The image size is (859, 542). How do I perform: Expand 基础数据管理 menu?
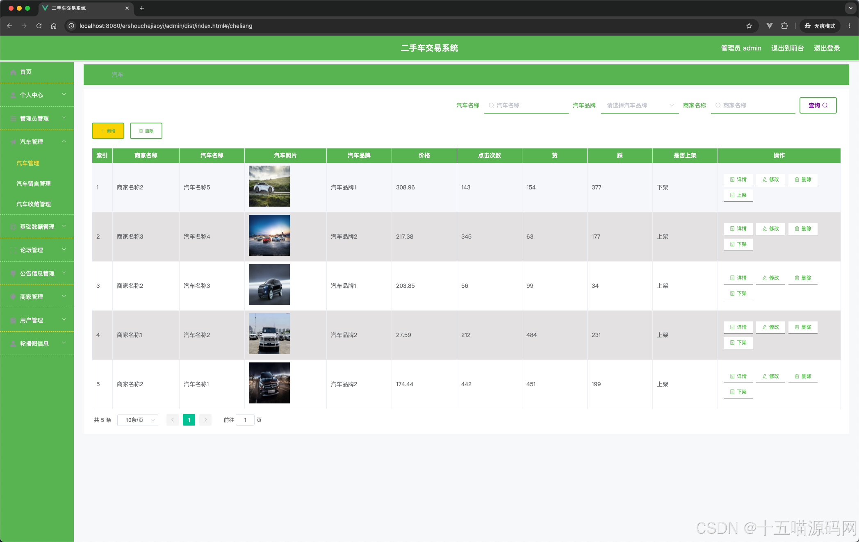(x=37, y=227)
